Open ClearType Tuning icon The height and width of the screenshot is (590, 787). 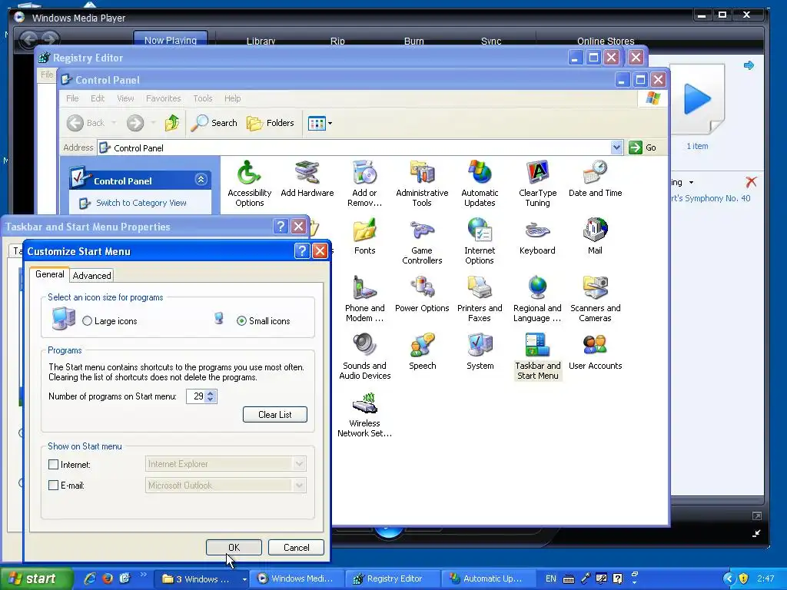coord(537,184)
